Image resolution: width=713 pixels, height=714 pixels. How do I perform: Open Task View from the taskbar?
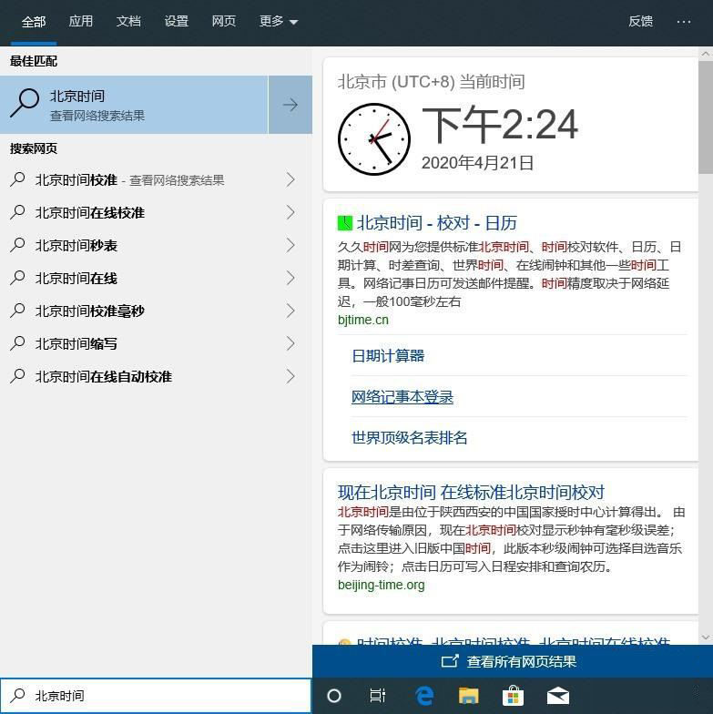point(377,696)
